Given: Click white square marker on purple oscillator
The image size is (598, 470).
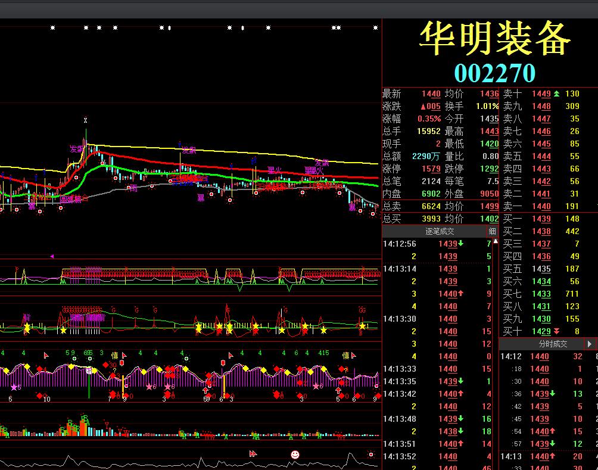Looking at the screenshot, I should tap(89, 371).
